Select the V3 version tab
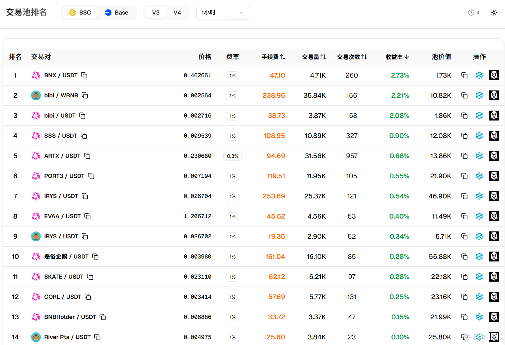This screenshot has width=505, height=345. (156, 13)
